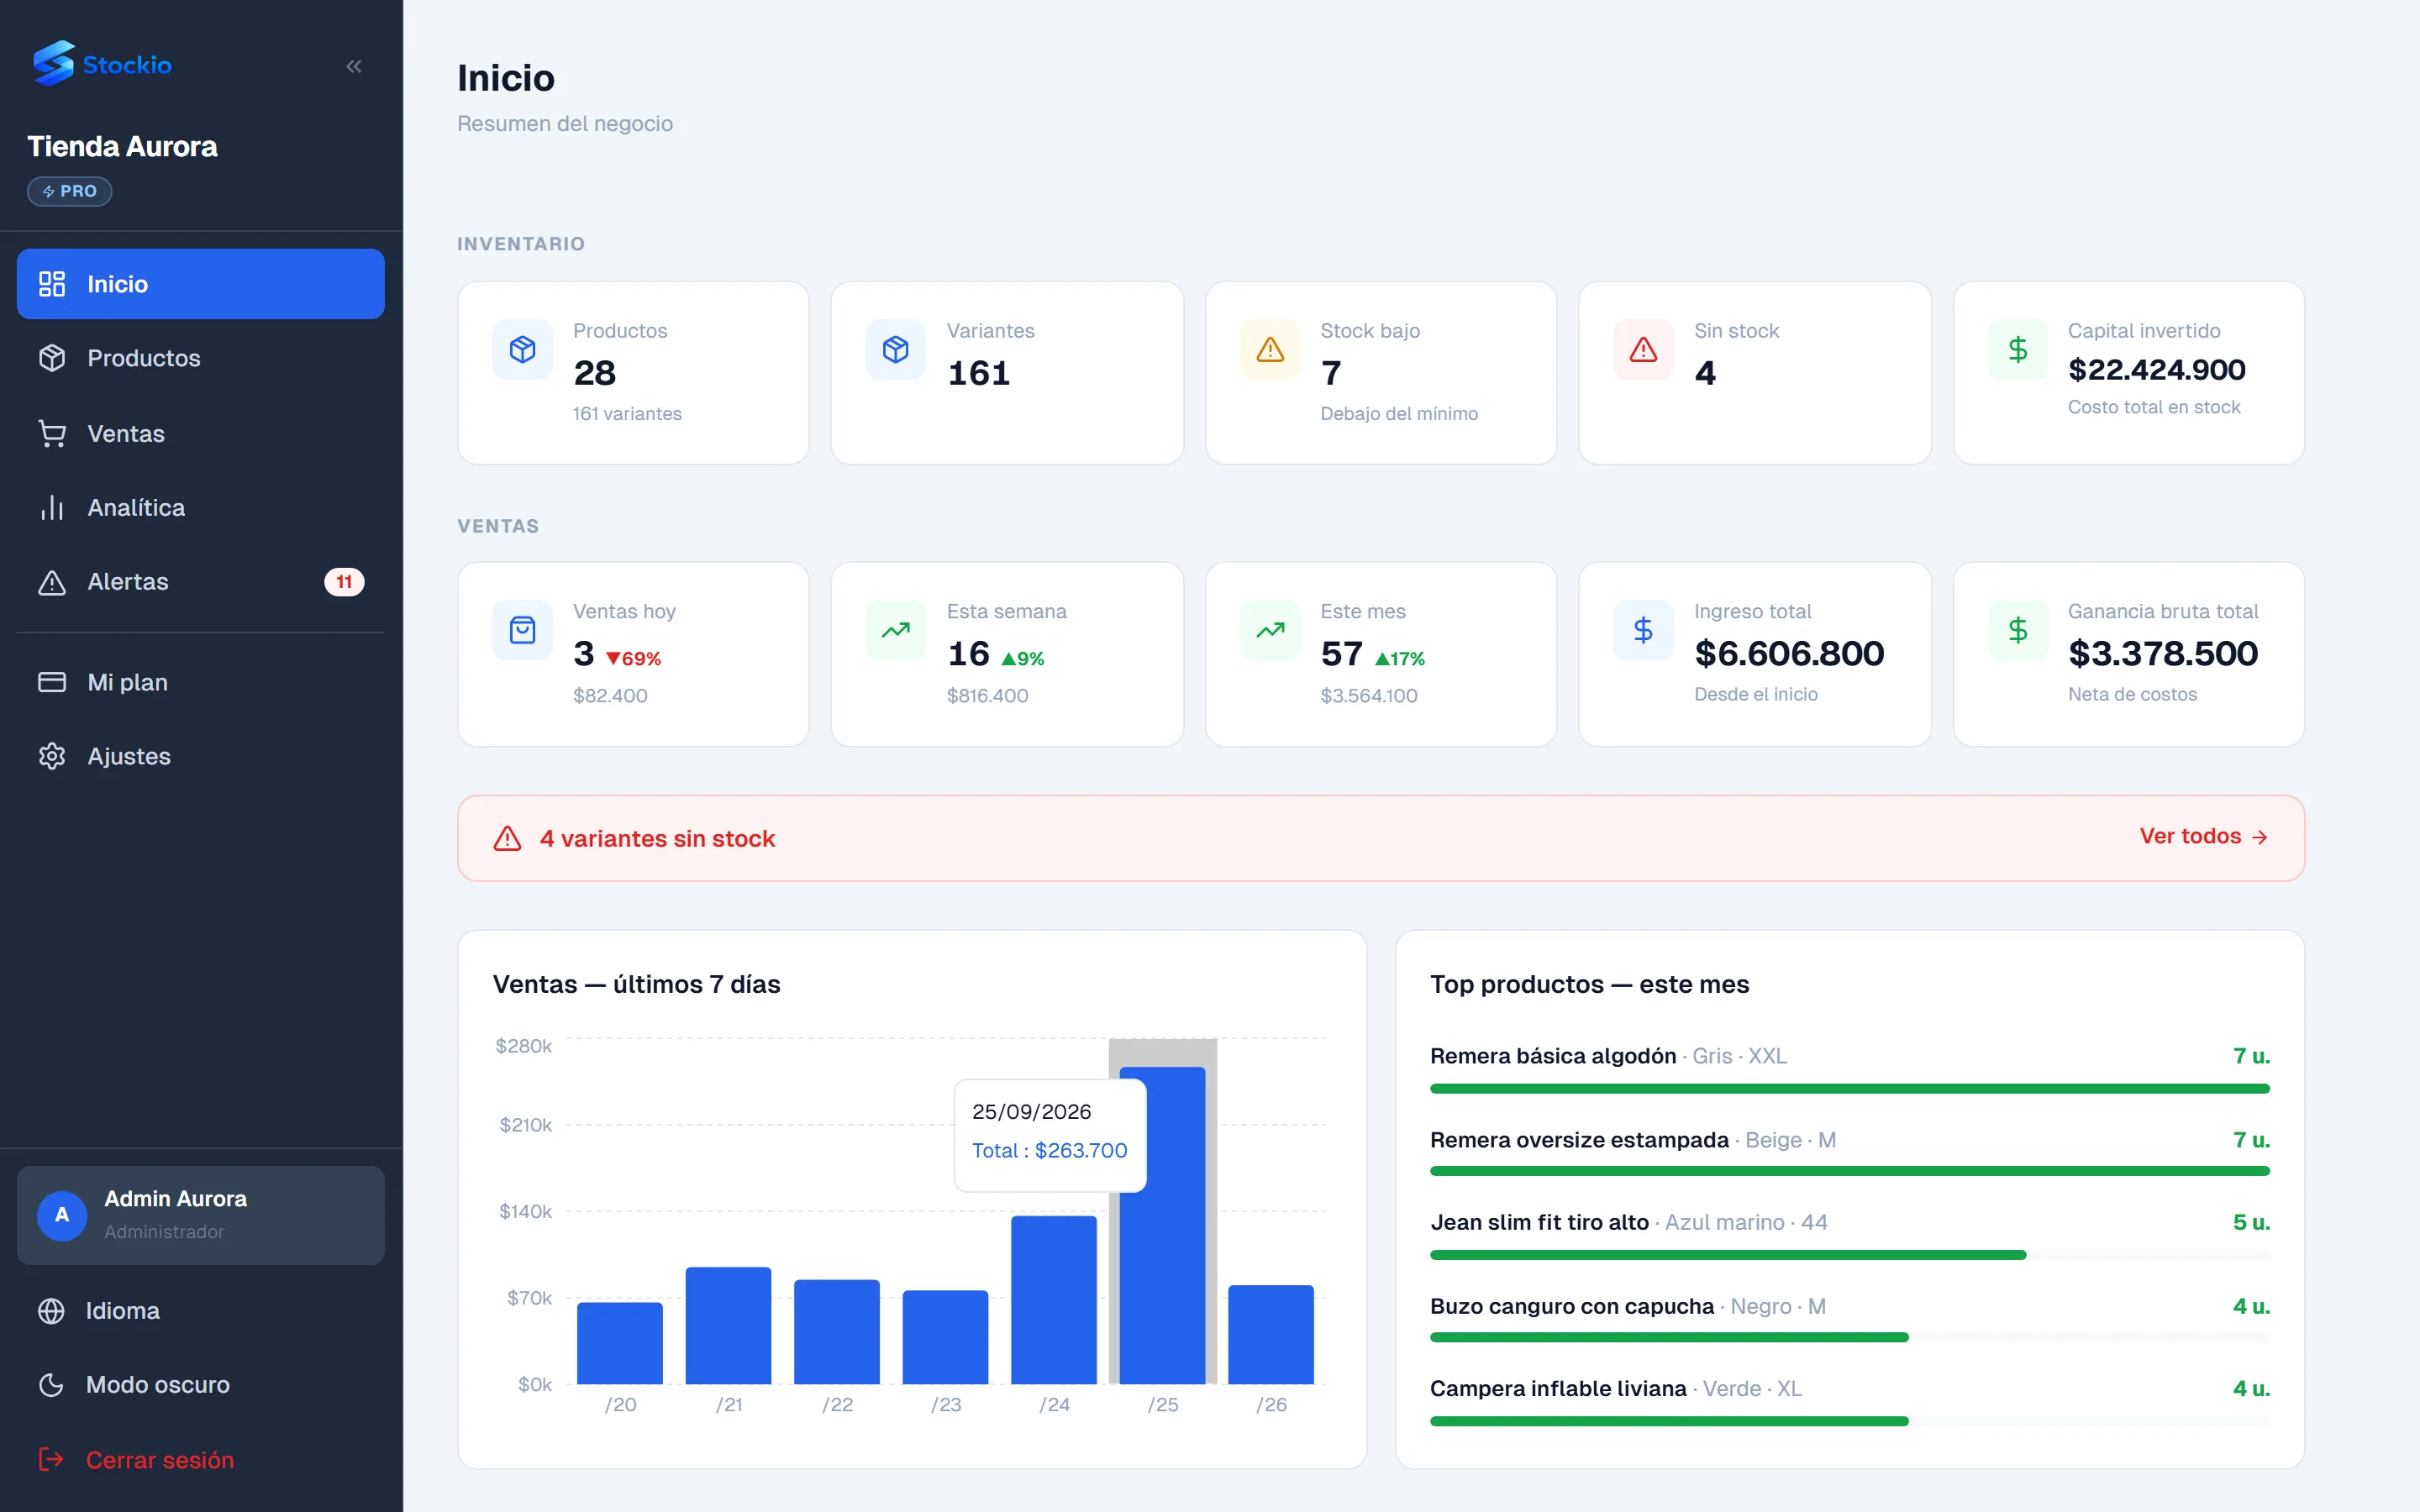The height and width of the screenshot is (1512, 2420).
Task: Click the Remera básica algodón progress bar
Action: pyautogui.click(x=1850, y=1088)
